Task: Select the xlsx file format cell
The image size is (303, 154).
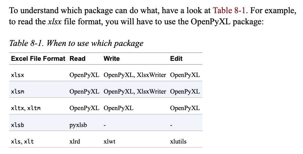Action: [17, 75]
